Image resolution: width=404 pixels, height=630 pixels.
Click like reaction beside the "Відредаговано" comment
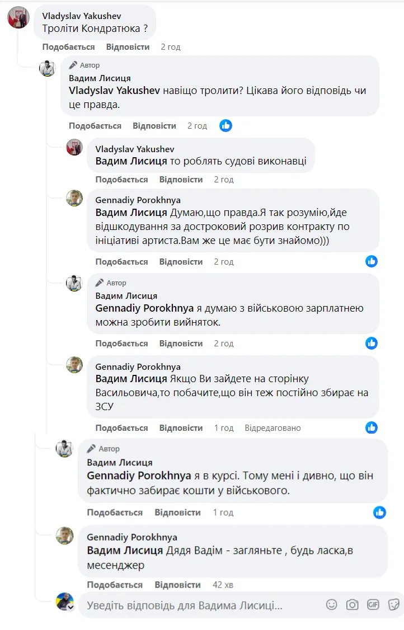(372, 428)
